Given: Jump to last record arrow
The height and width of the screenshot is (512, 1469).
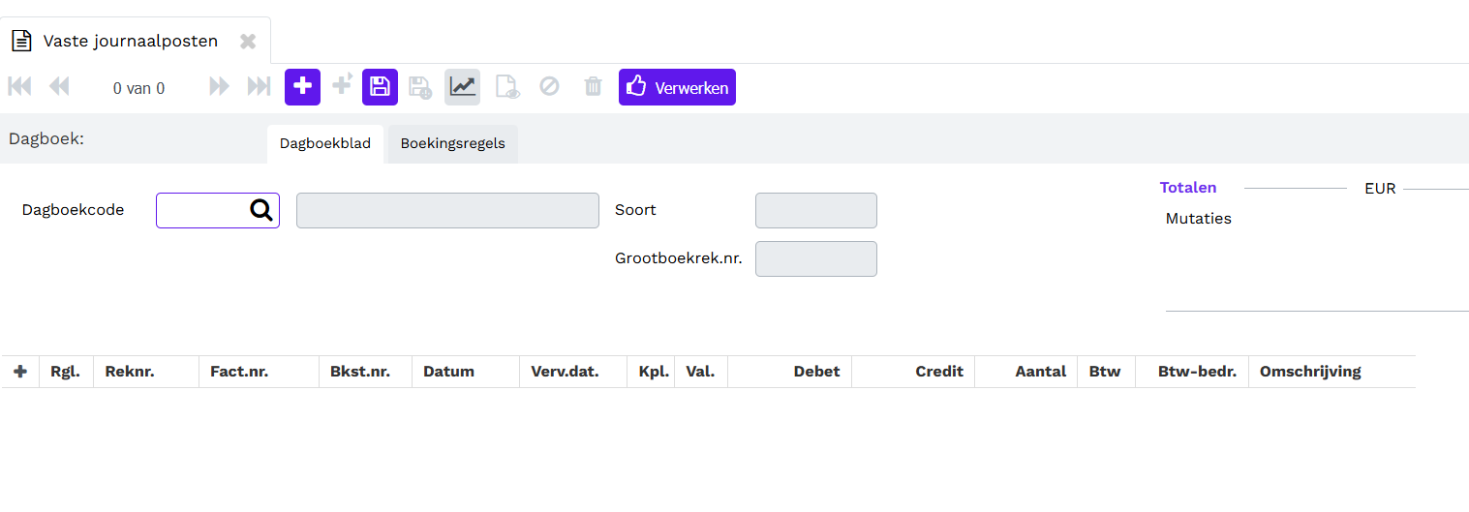Looking at the screenshot, I should tap(259, 87).
